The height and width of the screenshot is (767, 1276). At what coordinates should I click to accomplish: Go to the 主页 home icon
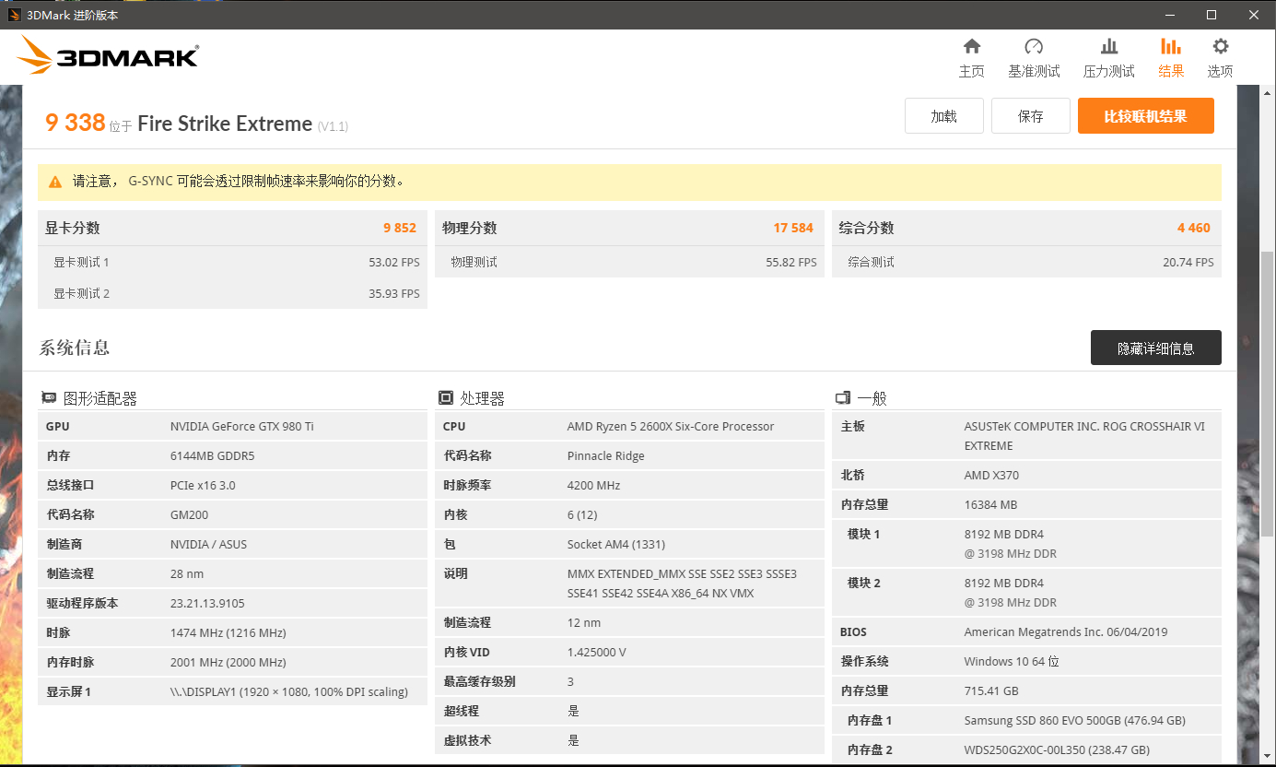[971, 47]
